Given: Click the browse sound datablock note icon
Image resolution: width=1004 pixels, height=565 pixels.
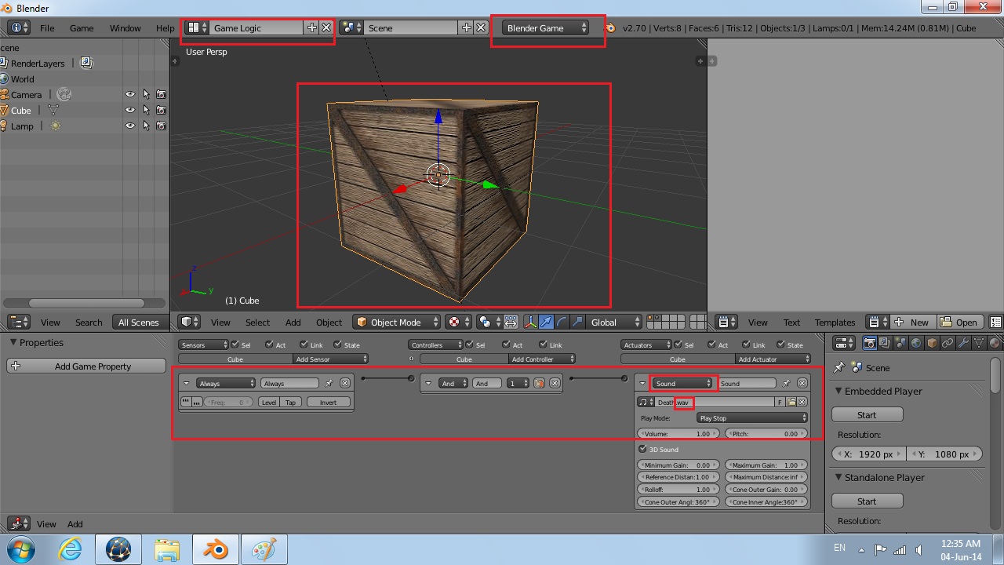Looking at the screenshot, I should [646, 402].
